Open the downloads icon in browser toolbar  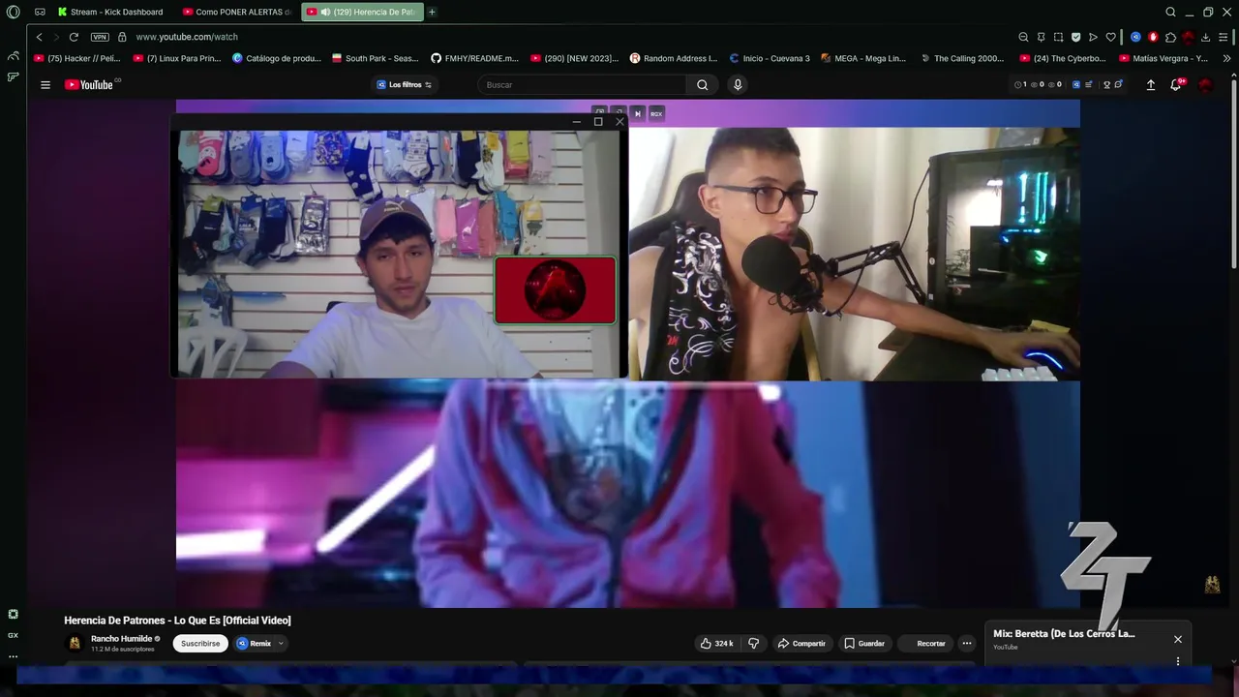(1205, 37)
